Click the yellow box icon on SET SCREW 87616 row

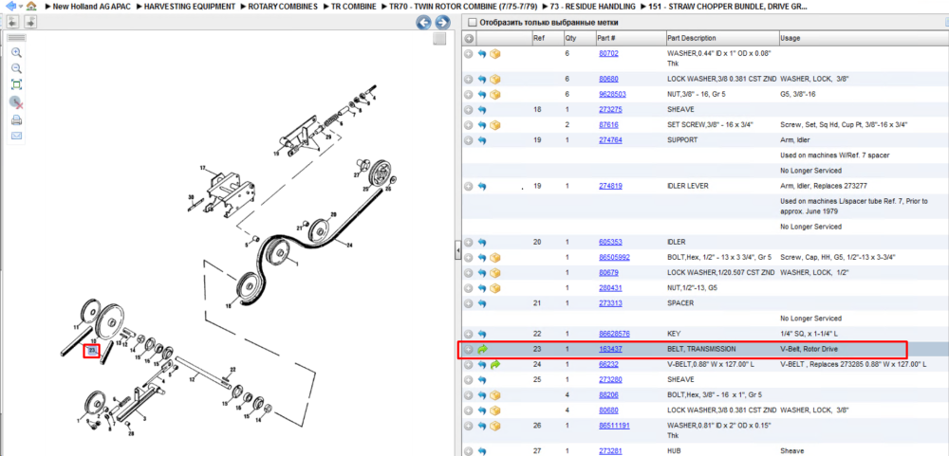495,125
